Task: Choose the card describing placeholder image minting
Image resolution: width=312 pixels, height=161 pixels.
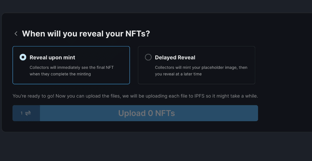Action: tap(197, 65)
